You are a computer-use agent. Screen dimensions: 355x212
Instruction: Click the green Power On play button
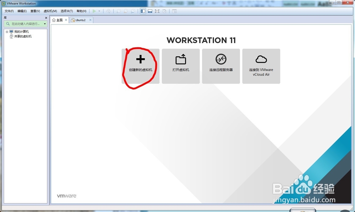(94, 11)
